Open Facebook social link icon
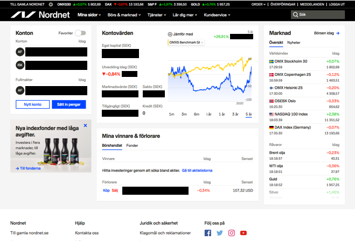This screenshot has width=355, height=241. pos(208,233)
